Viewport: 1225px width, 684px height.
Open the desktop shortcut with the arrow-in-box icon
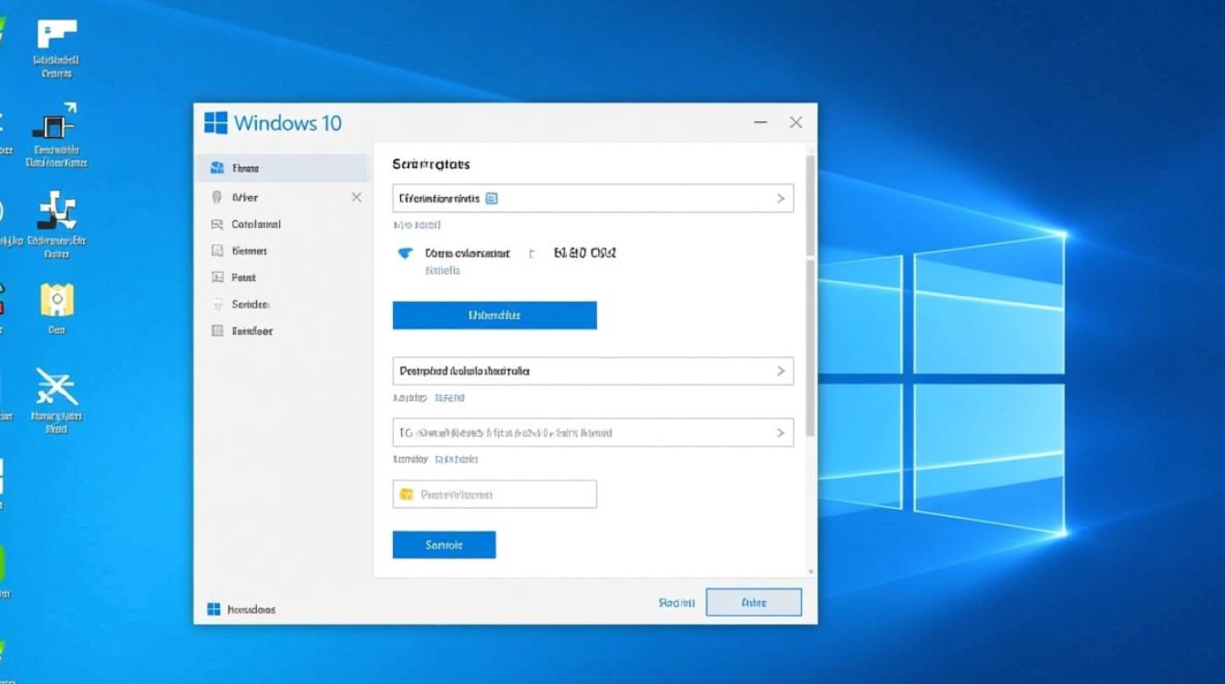[x=55, y=120]
